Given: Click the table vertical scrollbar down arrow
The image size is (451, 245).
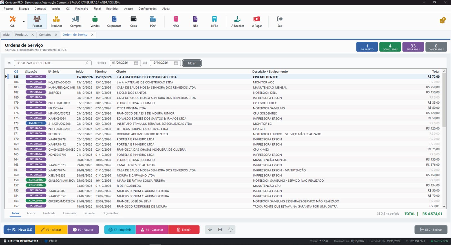Looking at the screenshot, I should (x=444, y=206).
